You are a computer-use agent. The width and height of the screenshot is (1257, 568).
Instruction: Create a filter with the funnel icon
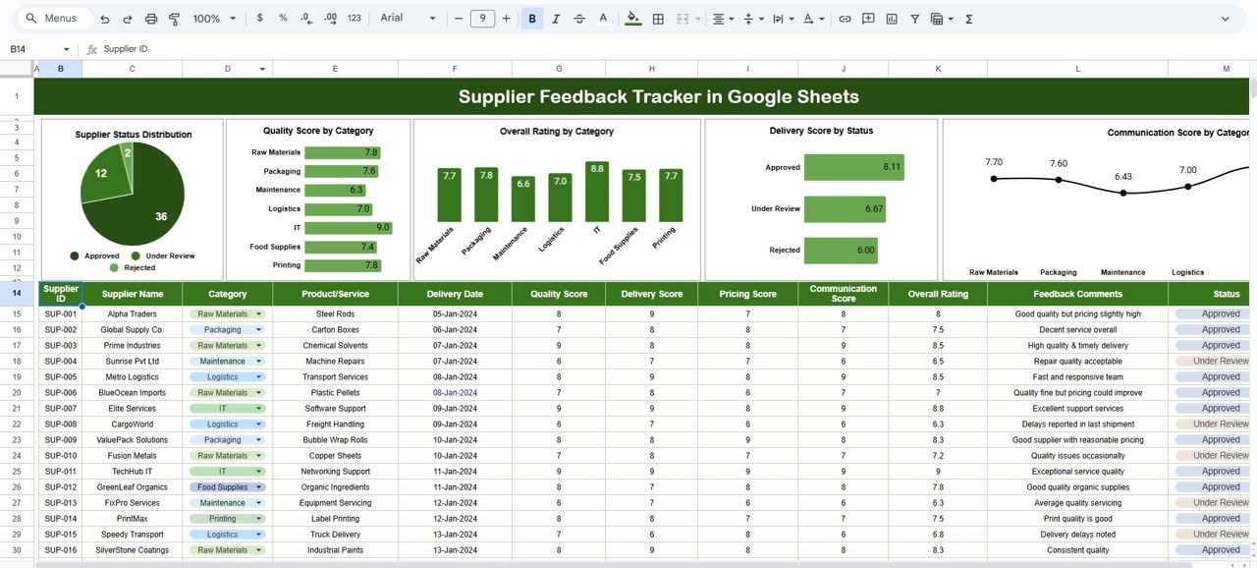915,19
